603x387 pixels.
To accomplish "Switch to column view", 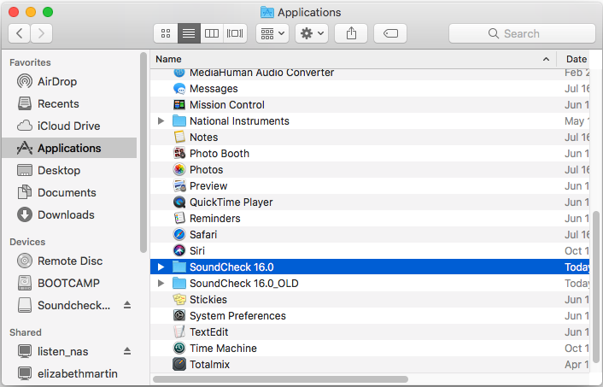I will pyautogui.click(x=212, y=33).
